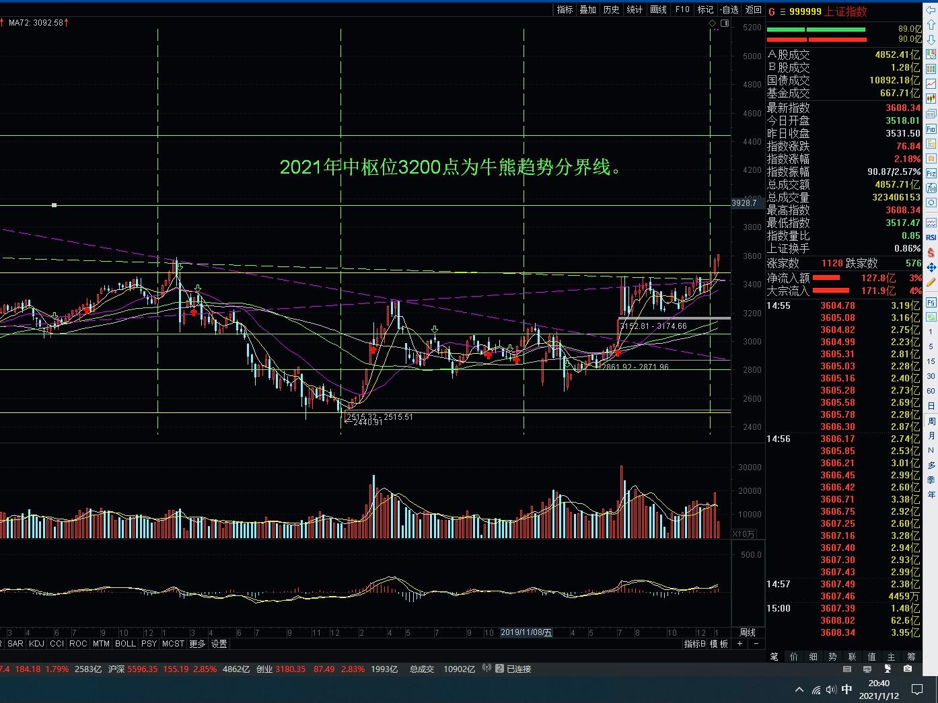938x703 pixels.
Task: Click the up arrow icon for previous stock
Action: pyautogui.click(x=931, y=26)
